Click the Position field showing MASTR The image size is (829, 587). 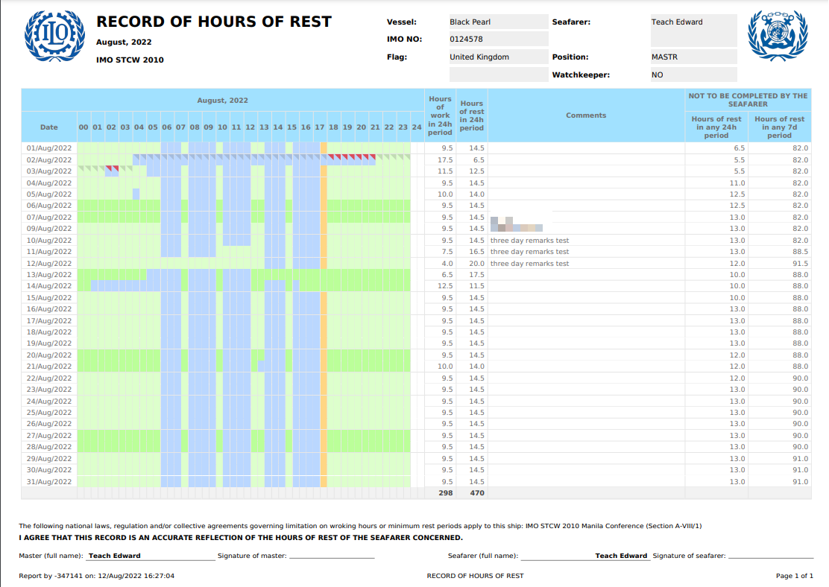coord(693,57)
